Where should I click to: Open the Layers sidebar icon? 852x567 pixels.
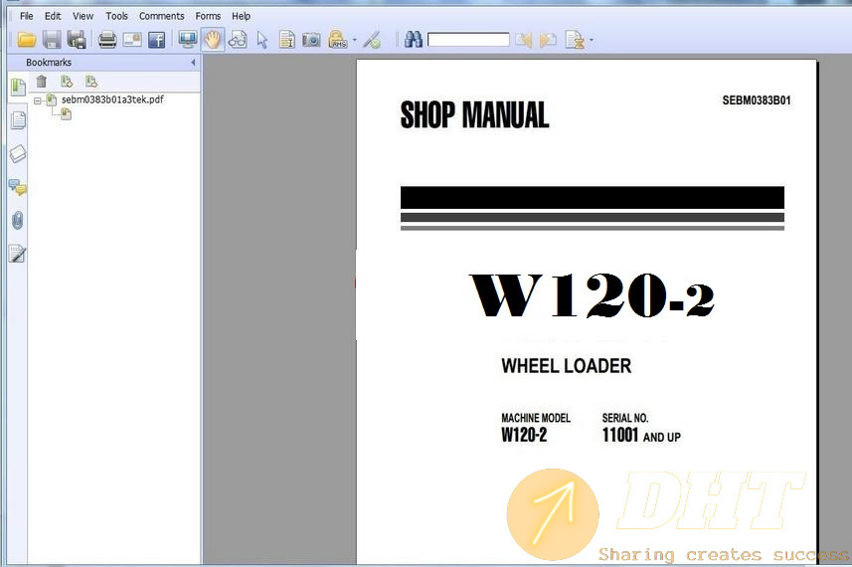[x=18, y=154]
